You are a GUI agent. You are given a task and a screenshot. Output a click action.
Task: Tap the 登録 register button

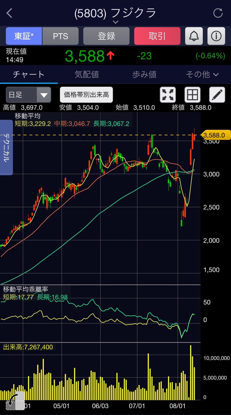[106, 36]
